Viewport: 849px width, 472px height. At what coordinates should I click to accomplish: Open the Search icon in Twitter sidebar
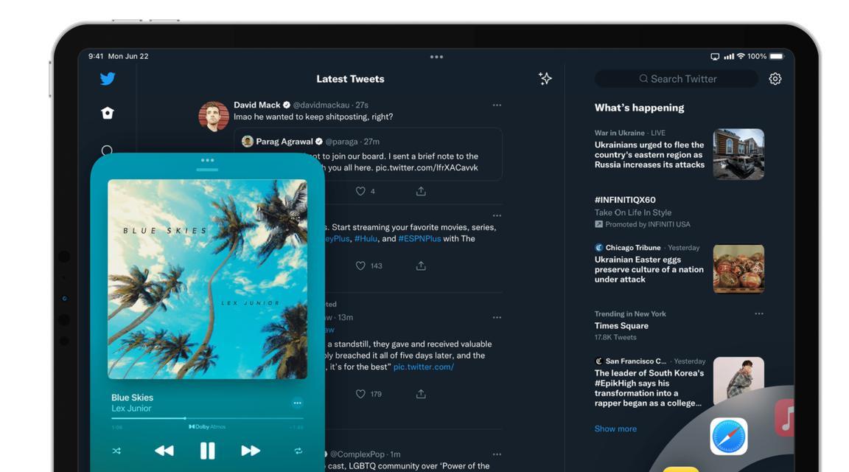point(107,150)
